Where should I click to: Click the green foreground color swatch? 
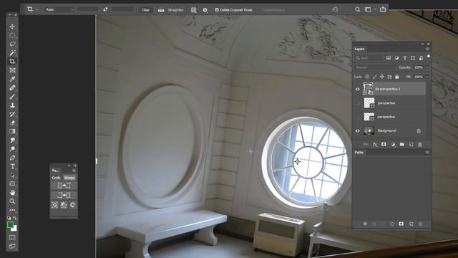click(x=10, y=224)
